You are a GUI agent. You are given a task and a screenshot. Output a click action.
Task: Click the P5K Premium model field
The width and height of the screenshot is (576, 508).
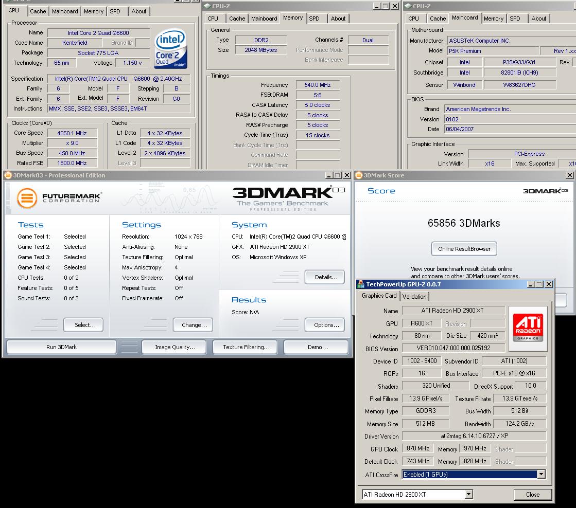[x=493, y=51]
